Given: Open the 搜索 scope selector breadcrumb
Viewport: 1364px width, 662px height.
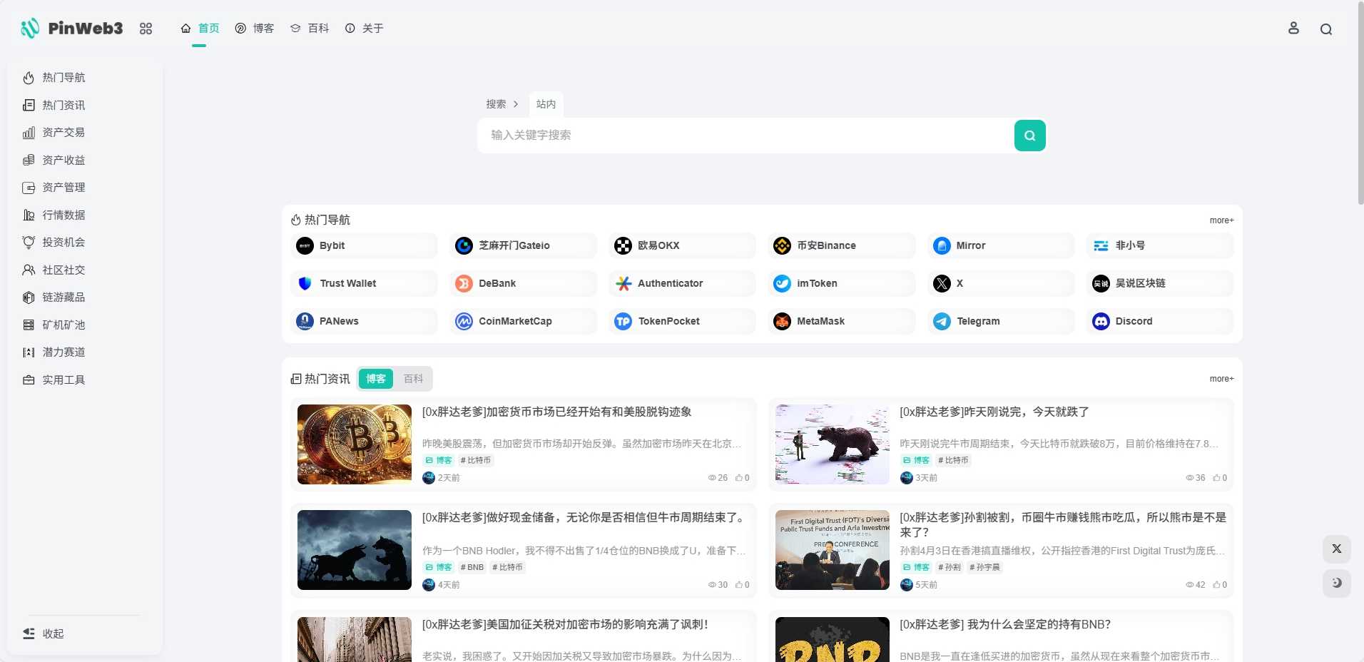Looking at the screenshot, I should click(497, 104).
